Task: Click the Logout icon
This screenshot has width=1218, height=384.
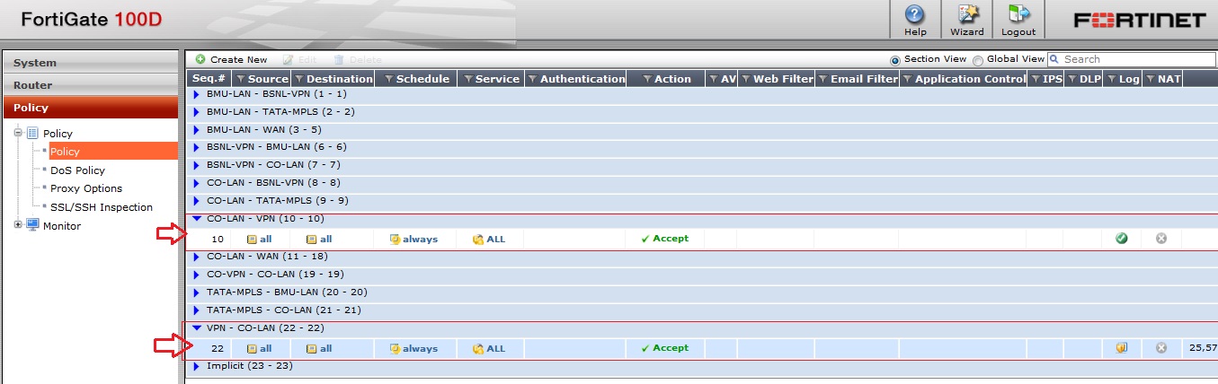Action: pyautogui.click(x=1018, y=14)
